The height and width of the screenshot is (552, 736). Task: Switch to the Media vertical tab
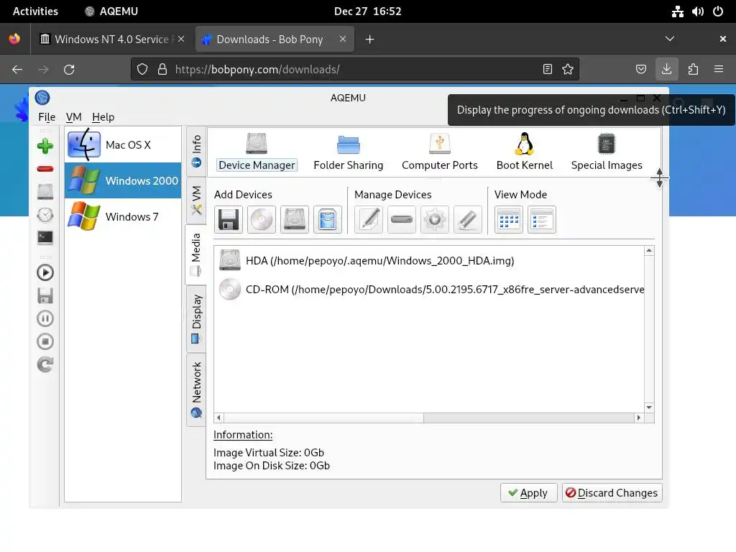click(x=195, y=254)
